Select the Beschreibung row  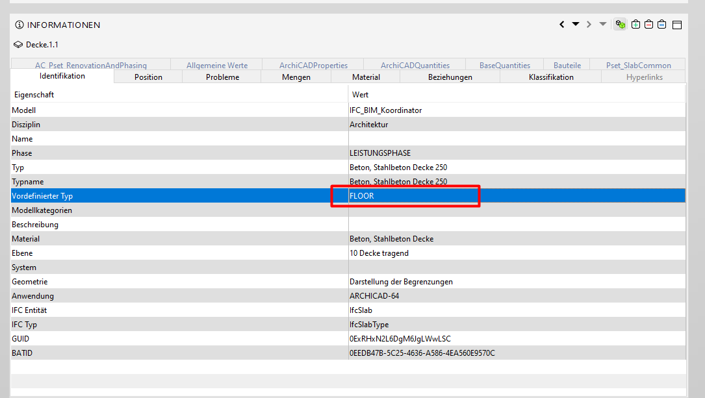[x=348, y=225]
